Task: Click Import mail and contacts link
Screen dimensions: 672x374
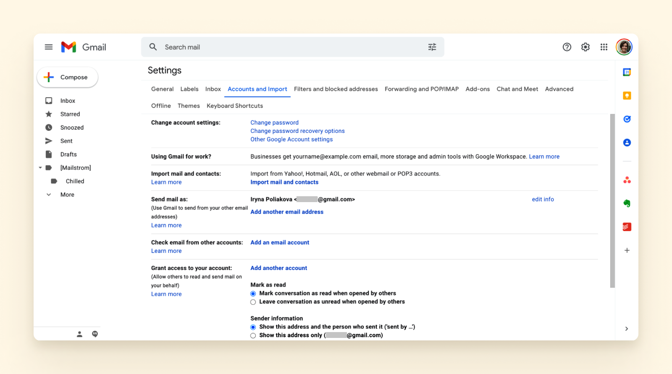Action: (285, 182)
